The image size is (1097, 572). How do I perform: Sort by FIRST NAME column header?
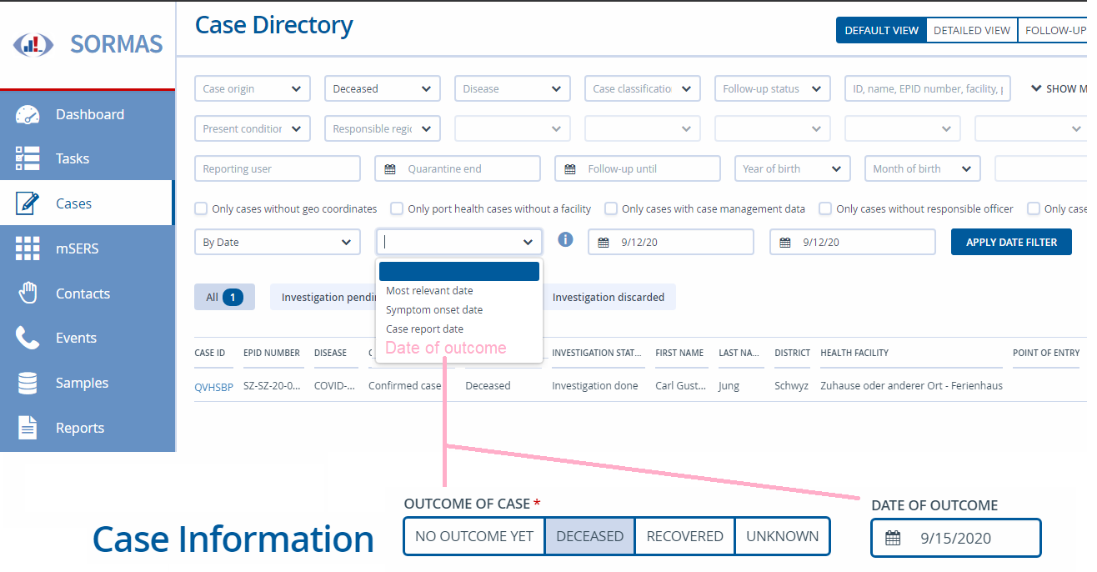coord(679,353)
